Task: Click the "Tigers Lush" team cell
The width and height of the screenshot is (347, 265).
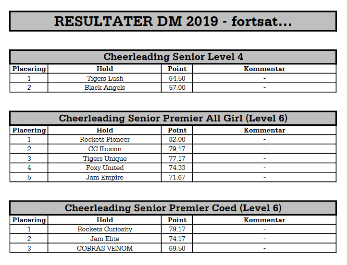Action: click(x=105, y=78)
